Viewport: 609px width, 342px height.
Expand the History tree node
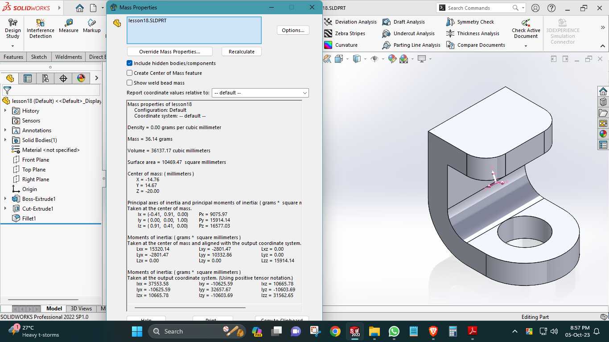tap(5, 111)
